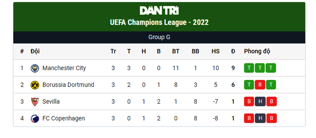
Task: Click FC Copenhagen's dark H form badge
Action: coord(260,119)
